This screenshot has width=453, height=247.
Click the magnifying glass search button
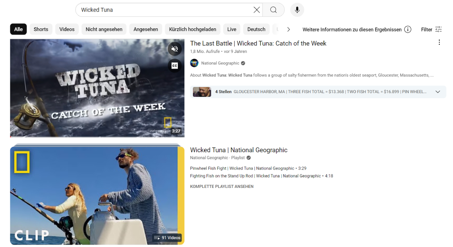(x=273, y=10)
